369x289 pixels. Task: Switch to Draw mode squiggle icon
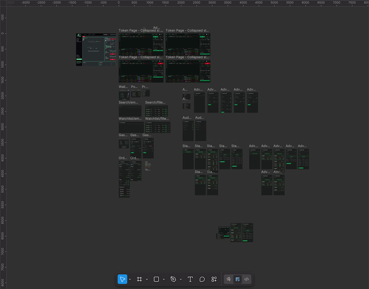(x=228, y=279)
